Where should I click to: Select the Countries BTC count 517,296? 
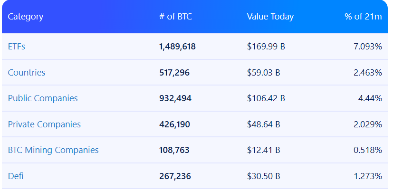click(174, 73)
